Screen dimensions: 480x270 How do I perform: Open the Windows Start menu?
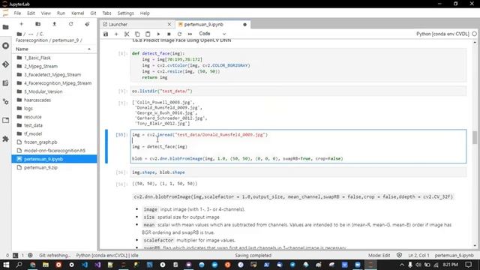click(x=6, y=265)
